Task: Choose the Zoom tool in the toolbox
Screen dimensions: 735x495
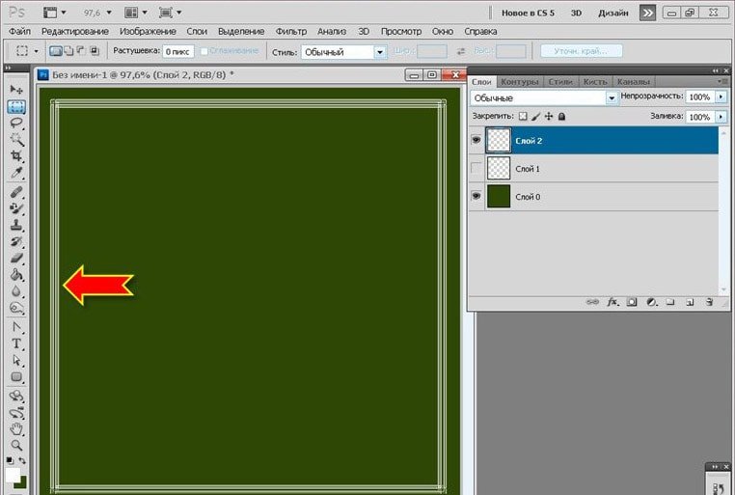Action: pos(16,446)
